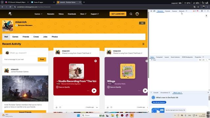Viewport: 210px width, 118px height.
Task: Switch to the Friends profile tab
Action: [x=26, y=37]
